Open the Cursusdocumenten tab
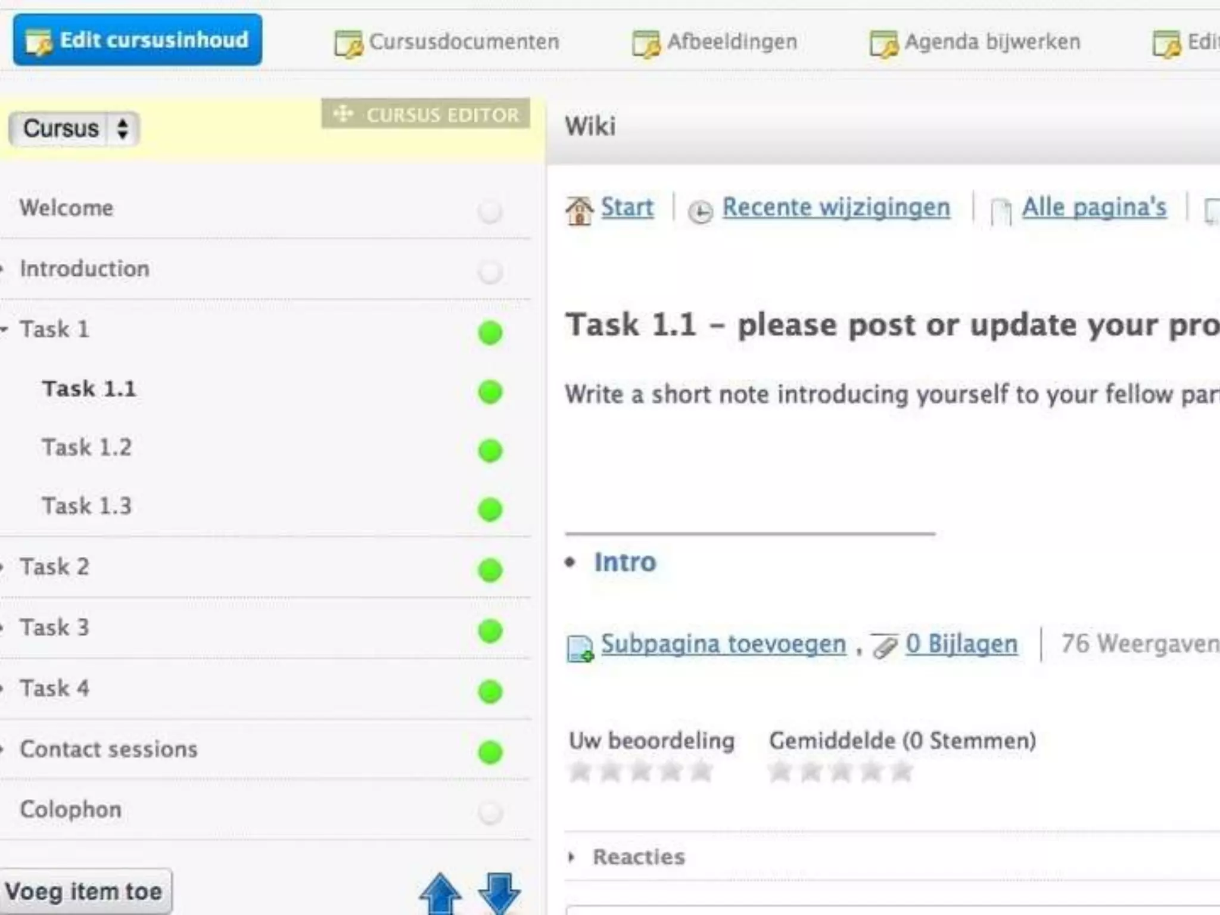Viewport: 1220px width, 915px height. pyautogui.click(x=447, y=42)
